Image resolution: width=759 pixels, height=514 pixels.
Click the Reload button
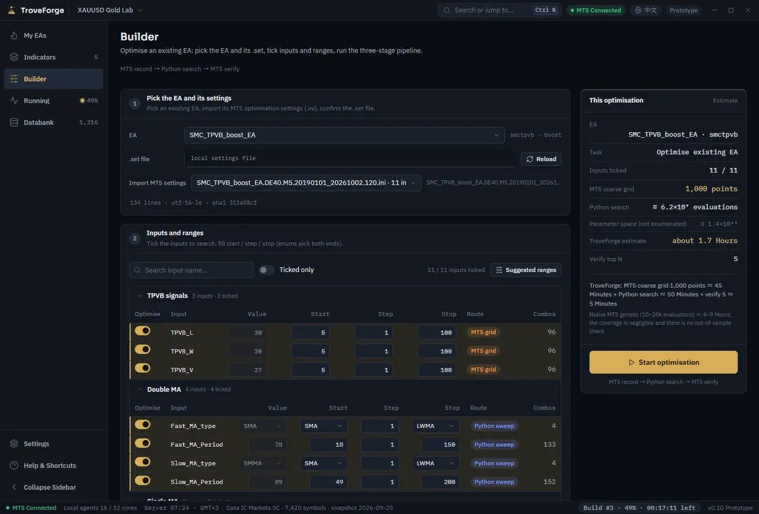pos(541,159)
